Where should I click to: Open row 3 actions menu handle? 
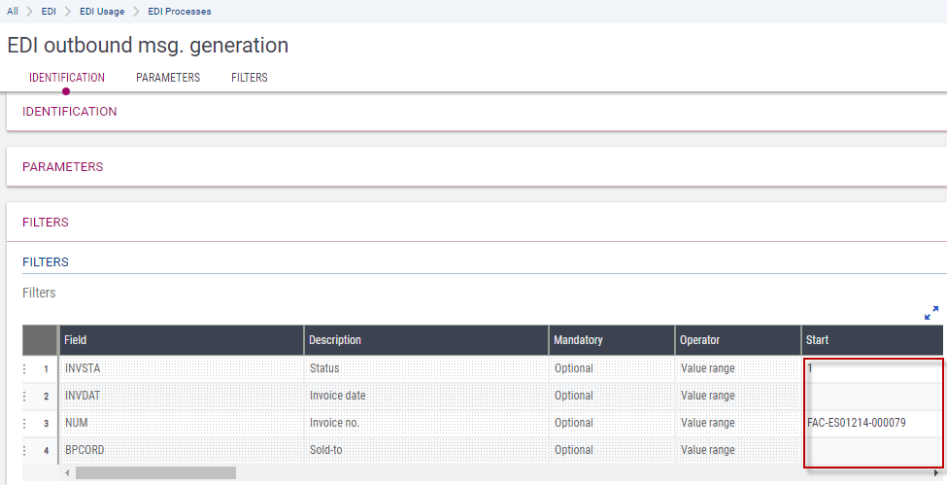tap(24, 424)
